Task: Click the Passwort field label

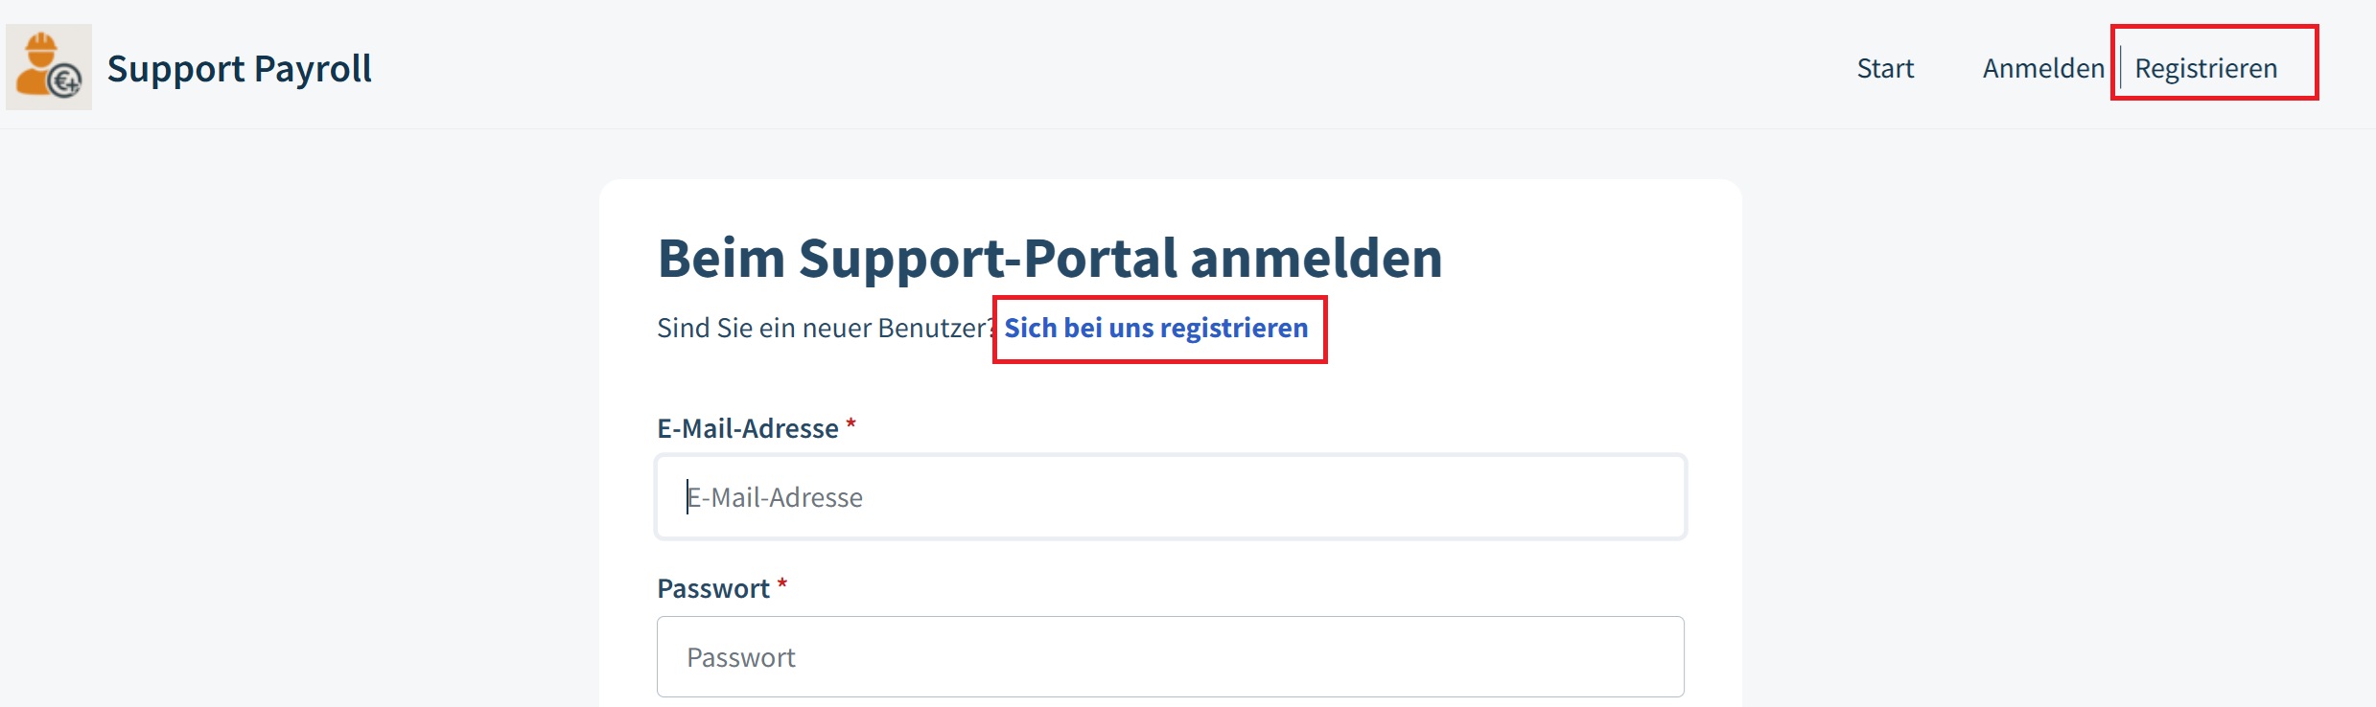Action: tap(712, 588)
